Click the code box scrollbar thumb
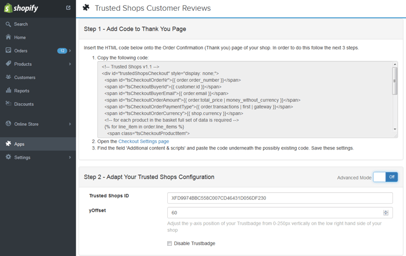The image size is (406, 256). tap(395, 81)
